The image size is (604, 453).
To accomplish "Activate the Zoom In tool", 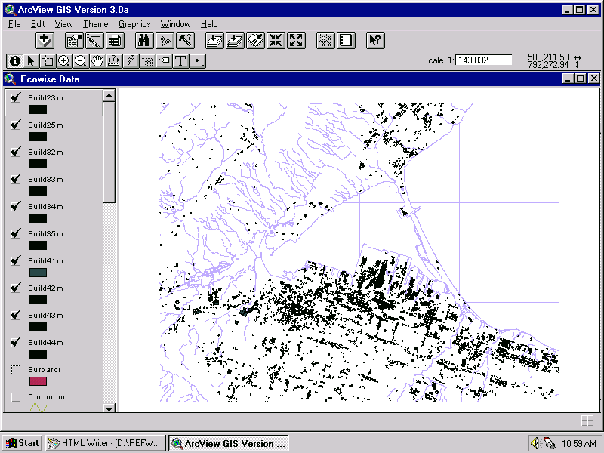I will 64,61.
